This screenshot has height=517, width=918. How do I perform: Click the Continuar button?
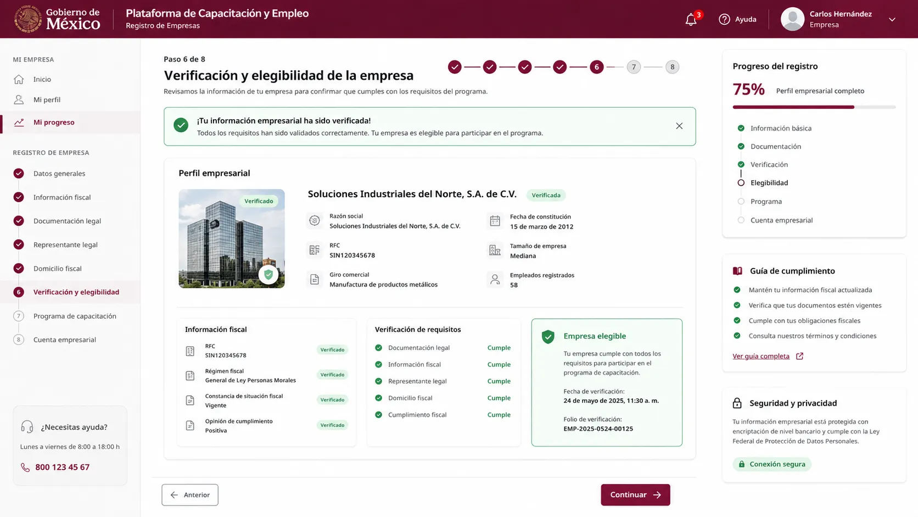click(x=635, y=494)
